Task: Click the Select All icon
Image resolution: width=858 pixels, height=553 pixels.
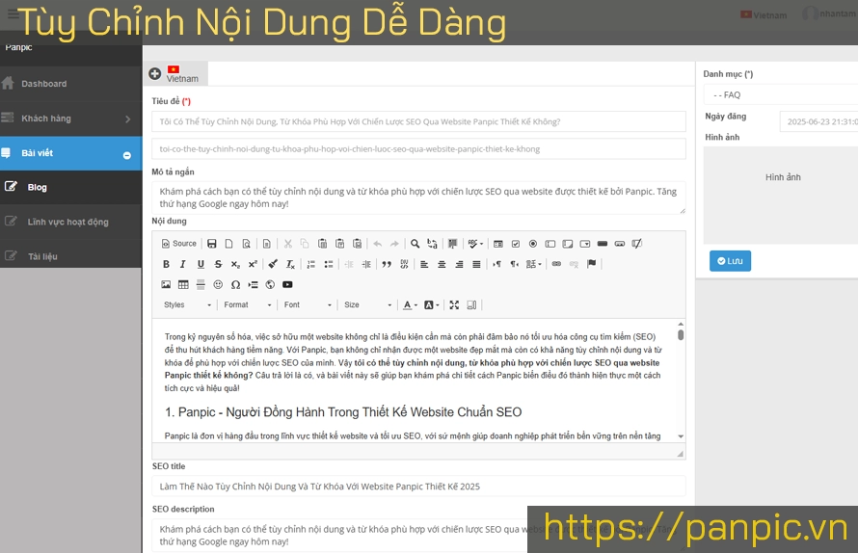Action: pos(452,244)
